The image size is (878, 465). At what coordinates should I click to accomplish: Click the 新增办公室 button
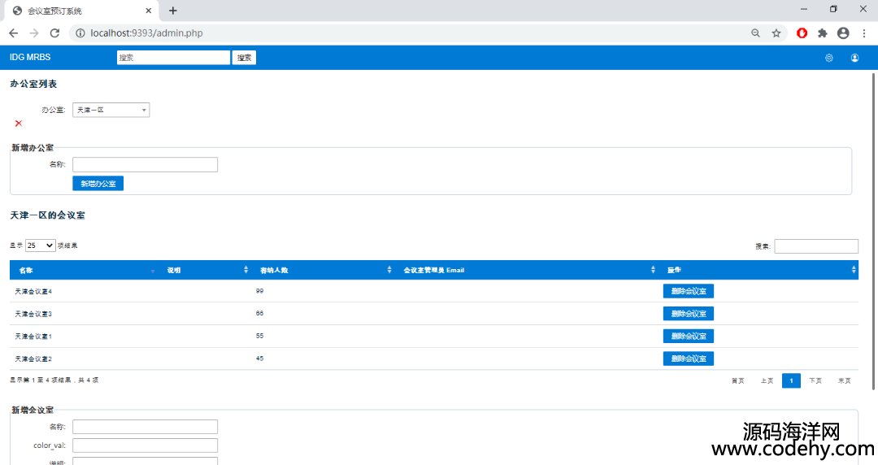pyautogui.click(x=98, y=184)
